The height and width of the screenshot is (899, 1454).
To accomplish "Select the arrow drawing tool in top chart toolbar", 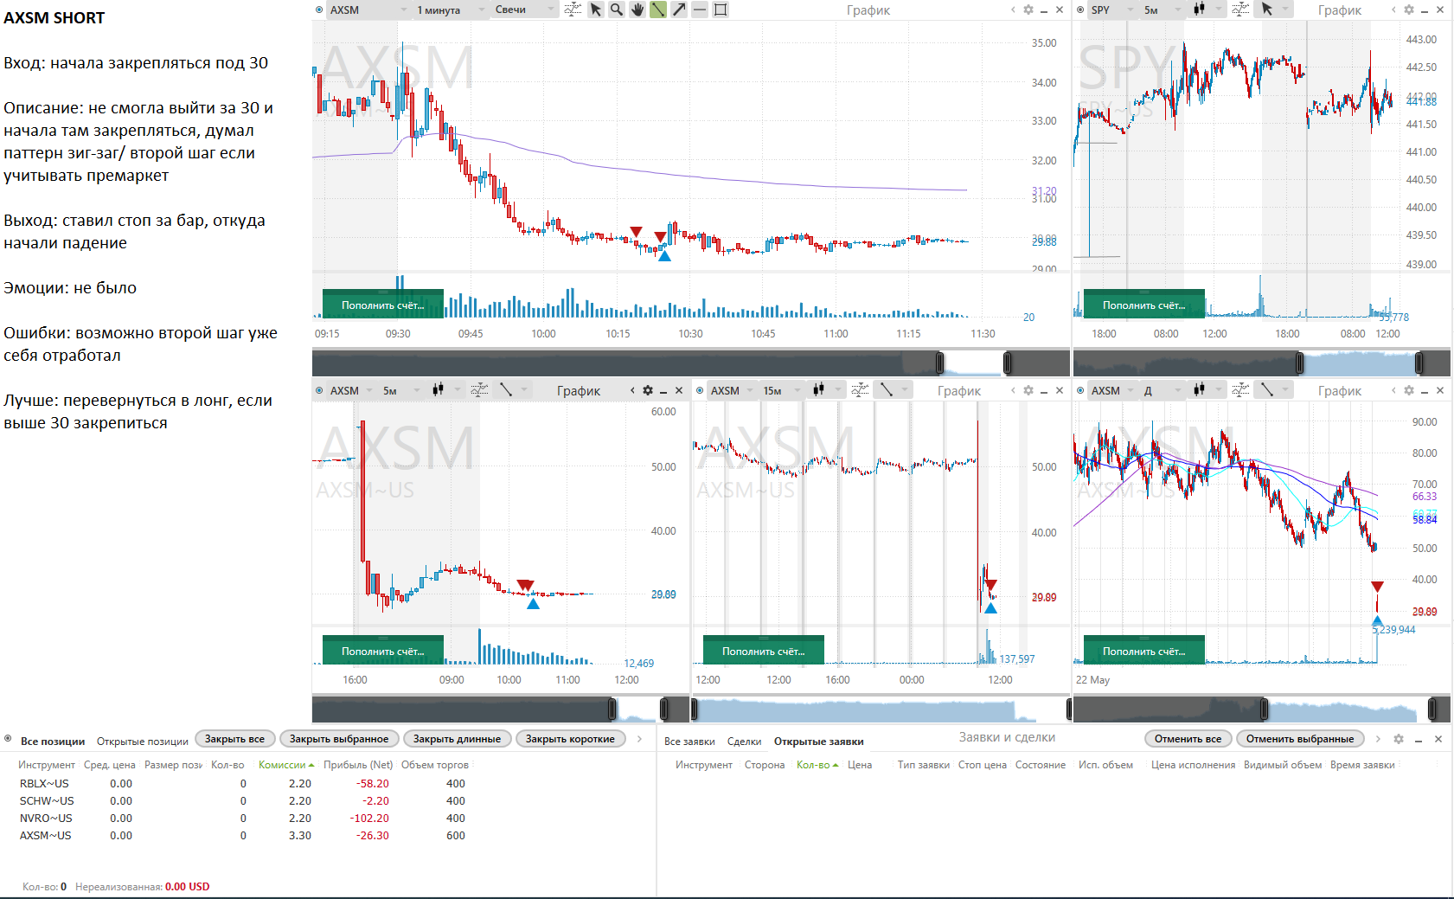I will 679,10.
